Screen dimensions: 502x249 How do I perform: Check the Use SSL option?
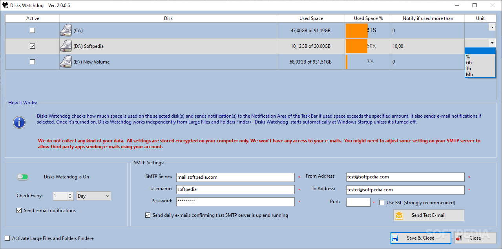point(382,203)
